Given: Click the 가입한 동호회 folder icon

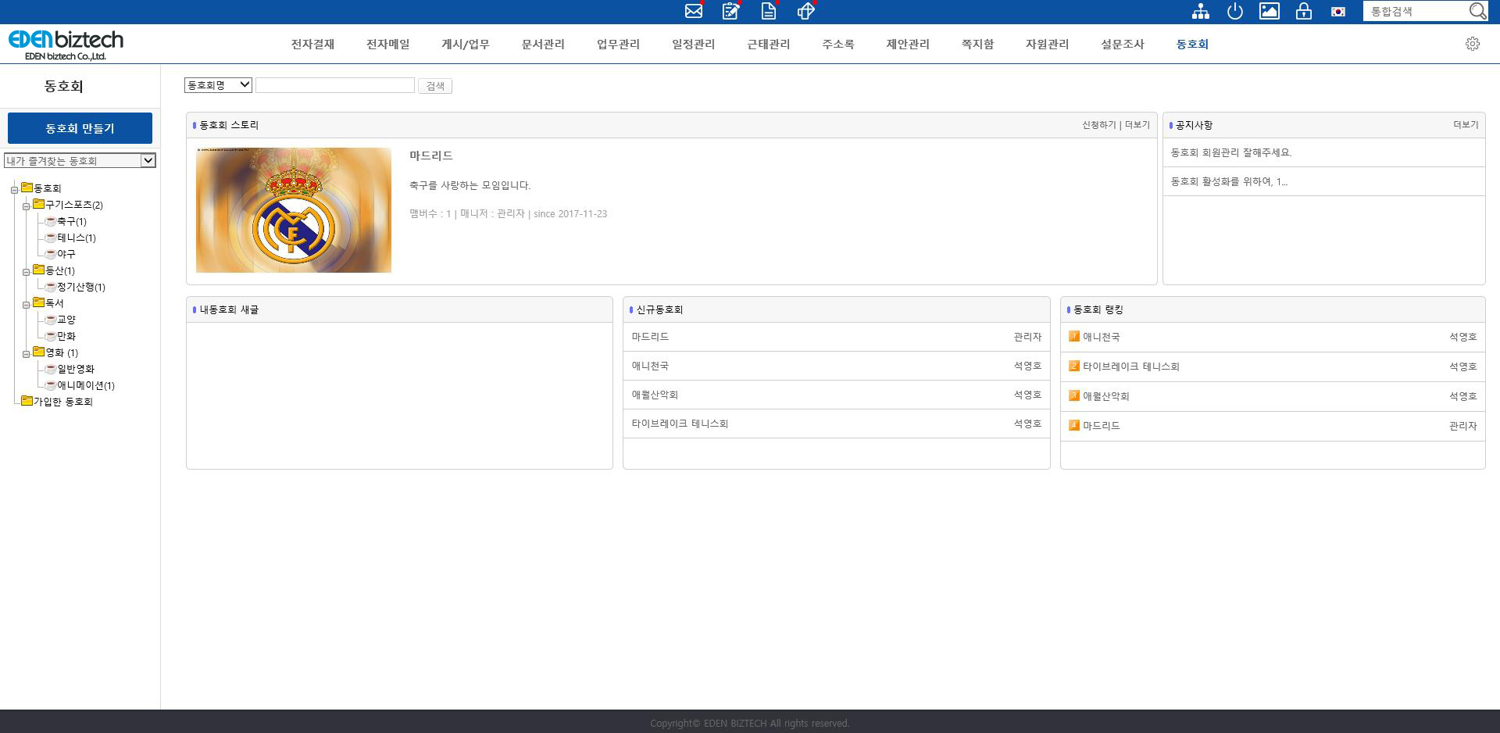Looking at the screenshot, I should click(27, 401).
